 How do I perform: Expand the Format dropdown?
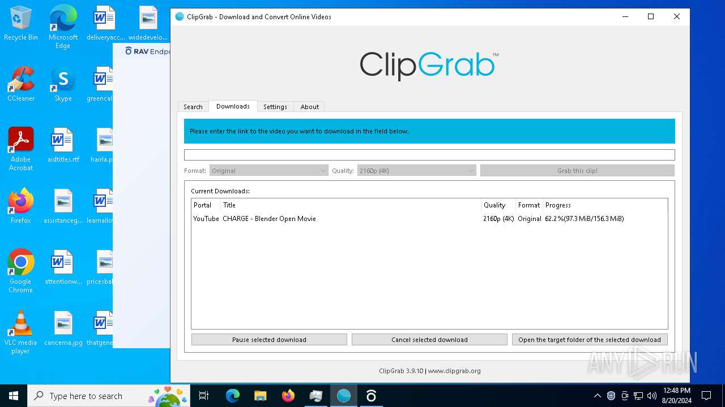pyautogui.click(x=269, y=171)
